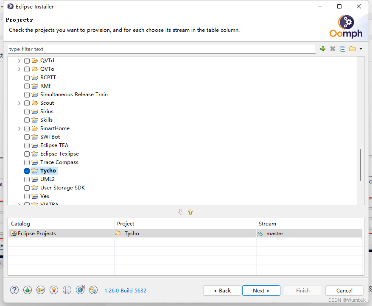372x306 pixels.
Task: Check the RMF checkbox
Action: [27, 86]
